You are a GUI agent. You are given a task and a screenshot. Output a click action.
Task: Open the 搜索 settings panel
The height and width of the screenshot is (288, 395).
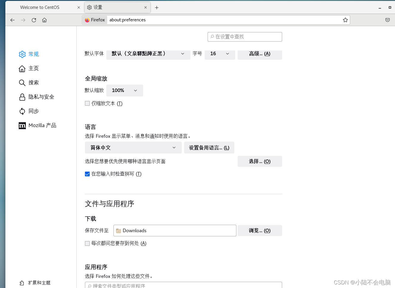tap(34, 83)
